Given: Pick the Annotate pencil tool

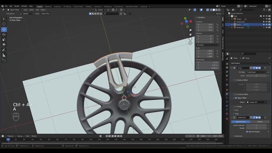Looking at the screenshot, I should 4,50.
